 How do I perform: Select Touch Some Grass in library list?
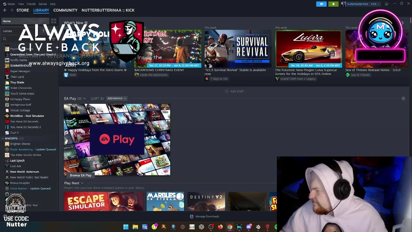coord(22,94)
